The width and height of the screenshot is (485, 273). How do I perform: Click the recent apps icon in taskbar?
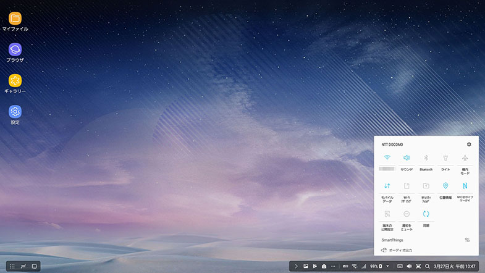pos(23,266)
